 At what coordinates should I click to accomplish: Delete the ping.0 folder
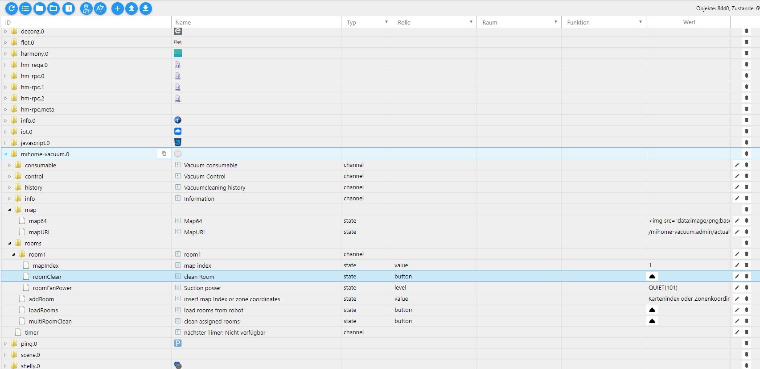pyautogui.click(x=747, y=343)
